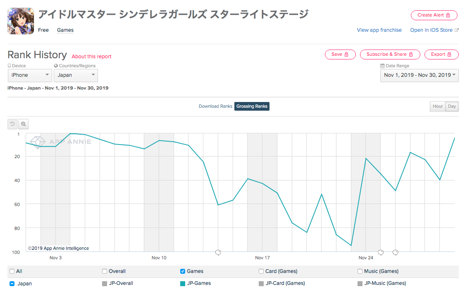
Task: Switch to Hour granularity
Action: tap(437, 106)
